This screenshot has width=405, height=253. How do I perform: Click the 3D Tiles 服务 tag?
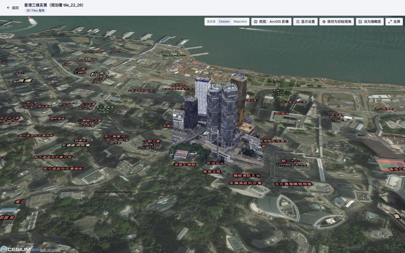pos(35,11)
